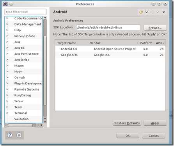Select Plug-in Development category
The width and height of the screenshot is (174, 146).
click(x=28, y=84)
